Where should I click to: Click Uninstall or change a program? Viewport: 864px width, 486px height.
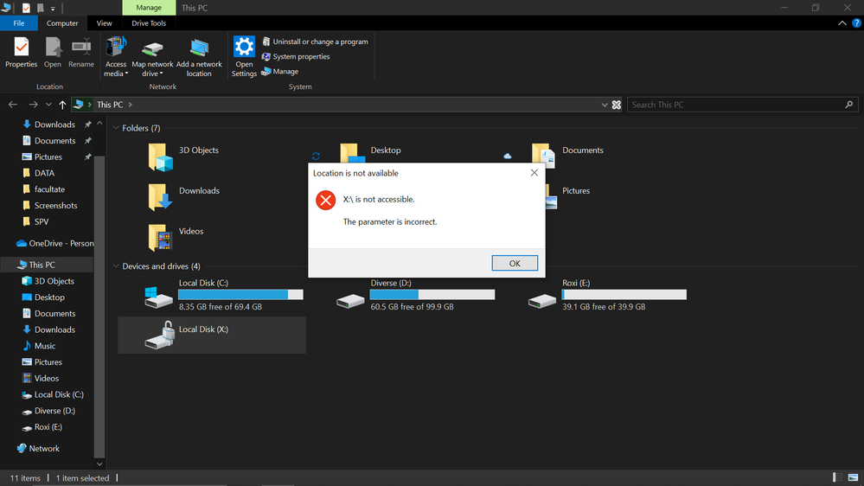pyautogui.click(x=315, y=42)
